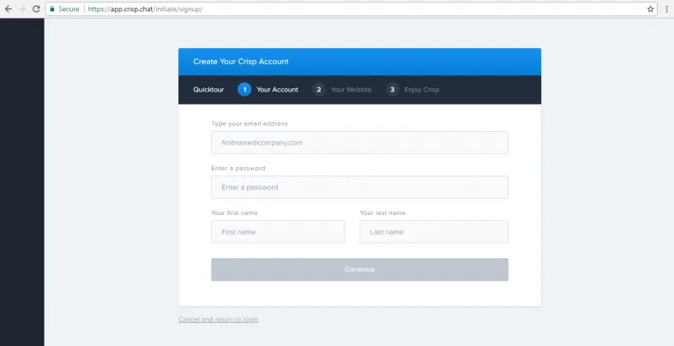Select the Your Website step label
The height and width of the screenshot is (346, 674).
coord(351,90)
